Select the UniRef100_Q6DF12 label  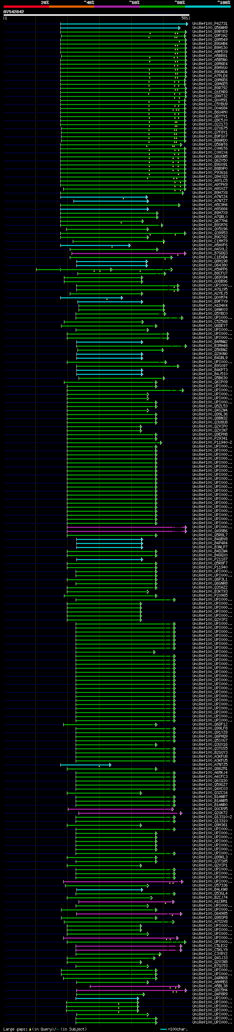click(210, 724)
